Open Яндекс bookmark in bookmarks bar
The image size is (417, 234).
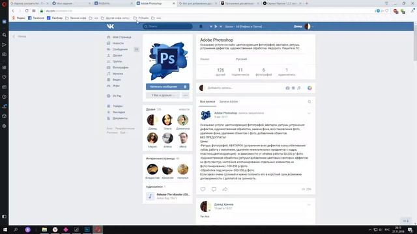[19, 18]
